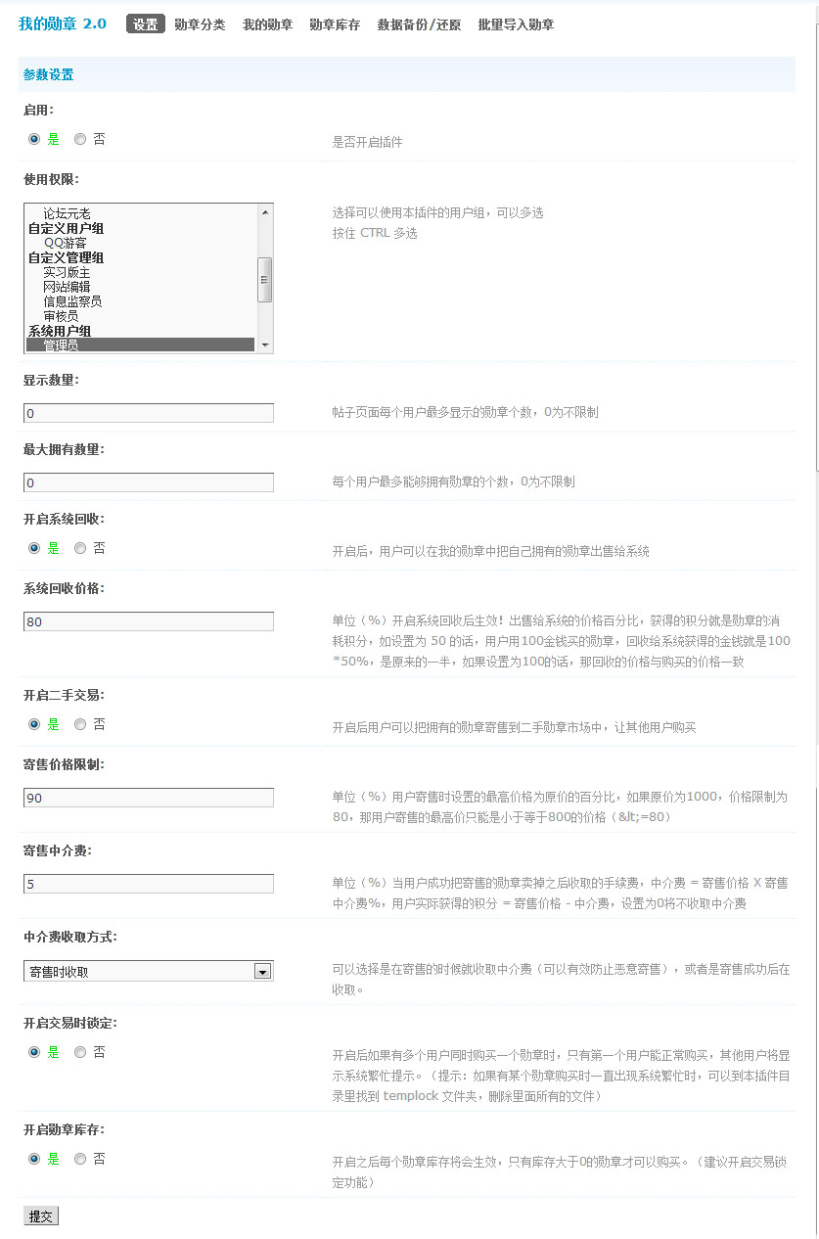Select 是 radio for 开启勋章库存
This screenshot has width=819, height=1239.
(35, 1159)
